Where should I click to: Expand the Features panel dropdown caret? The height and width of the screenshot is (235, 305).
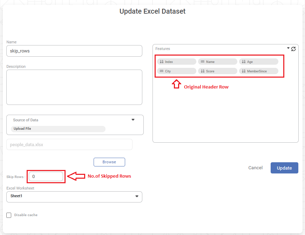[288, 48]
